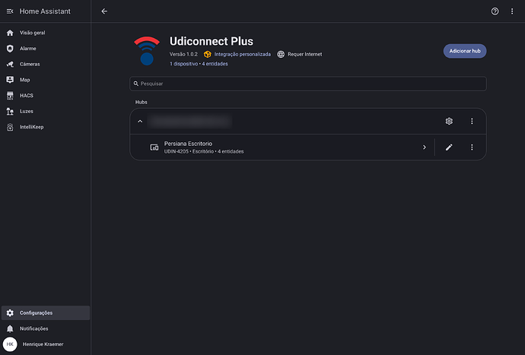Screen dimensions: 525x355
Task: Open the 1 dispositivo link
Action: tap(183, 64)
